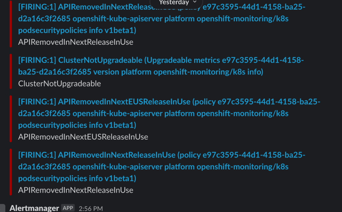The image size is (342, 212).
Task: Click gray description text under the bottom-most alert
Action: tap(76, 190)
